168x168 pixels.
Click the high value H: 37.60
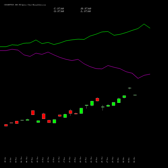pos(86,9)
